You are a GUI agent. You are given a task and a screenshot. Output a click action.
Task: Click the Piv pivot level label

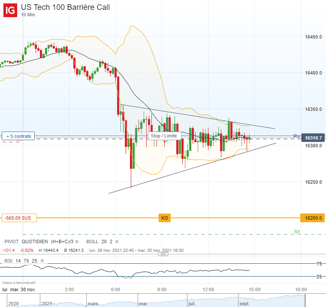(x=297, y=136)
